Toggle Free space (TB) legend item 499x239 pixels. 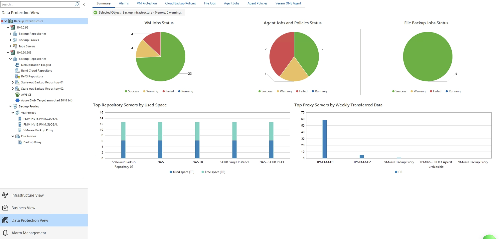(213, 172)
